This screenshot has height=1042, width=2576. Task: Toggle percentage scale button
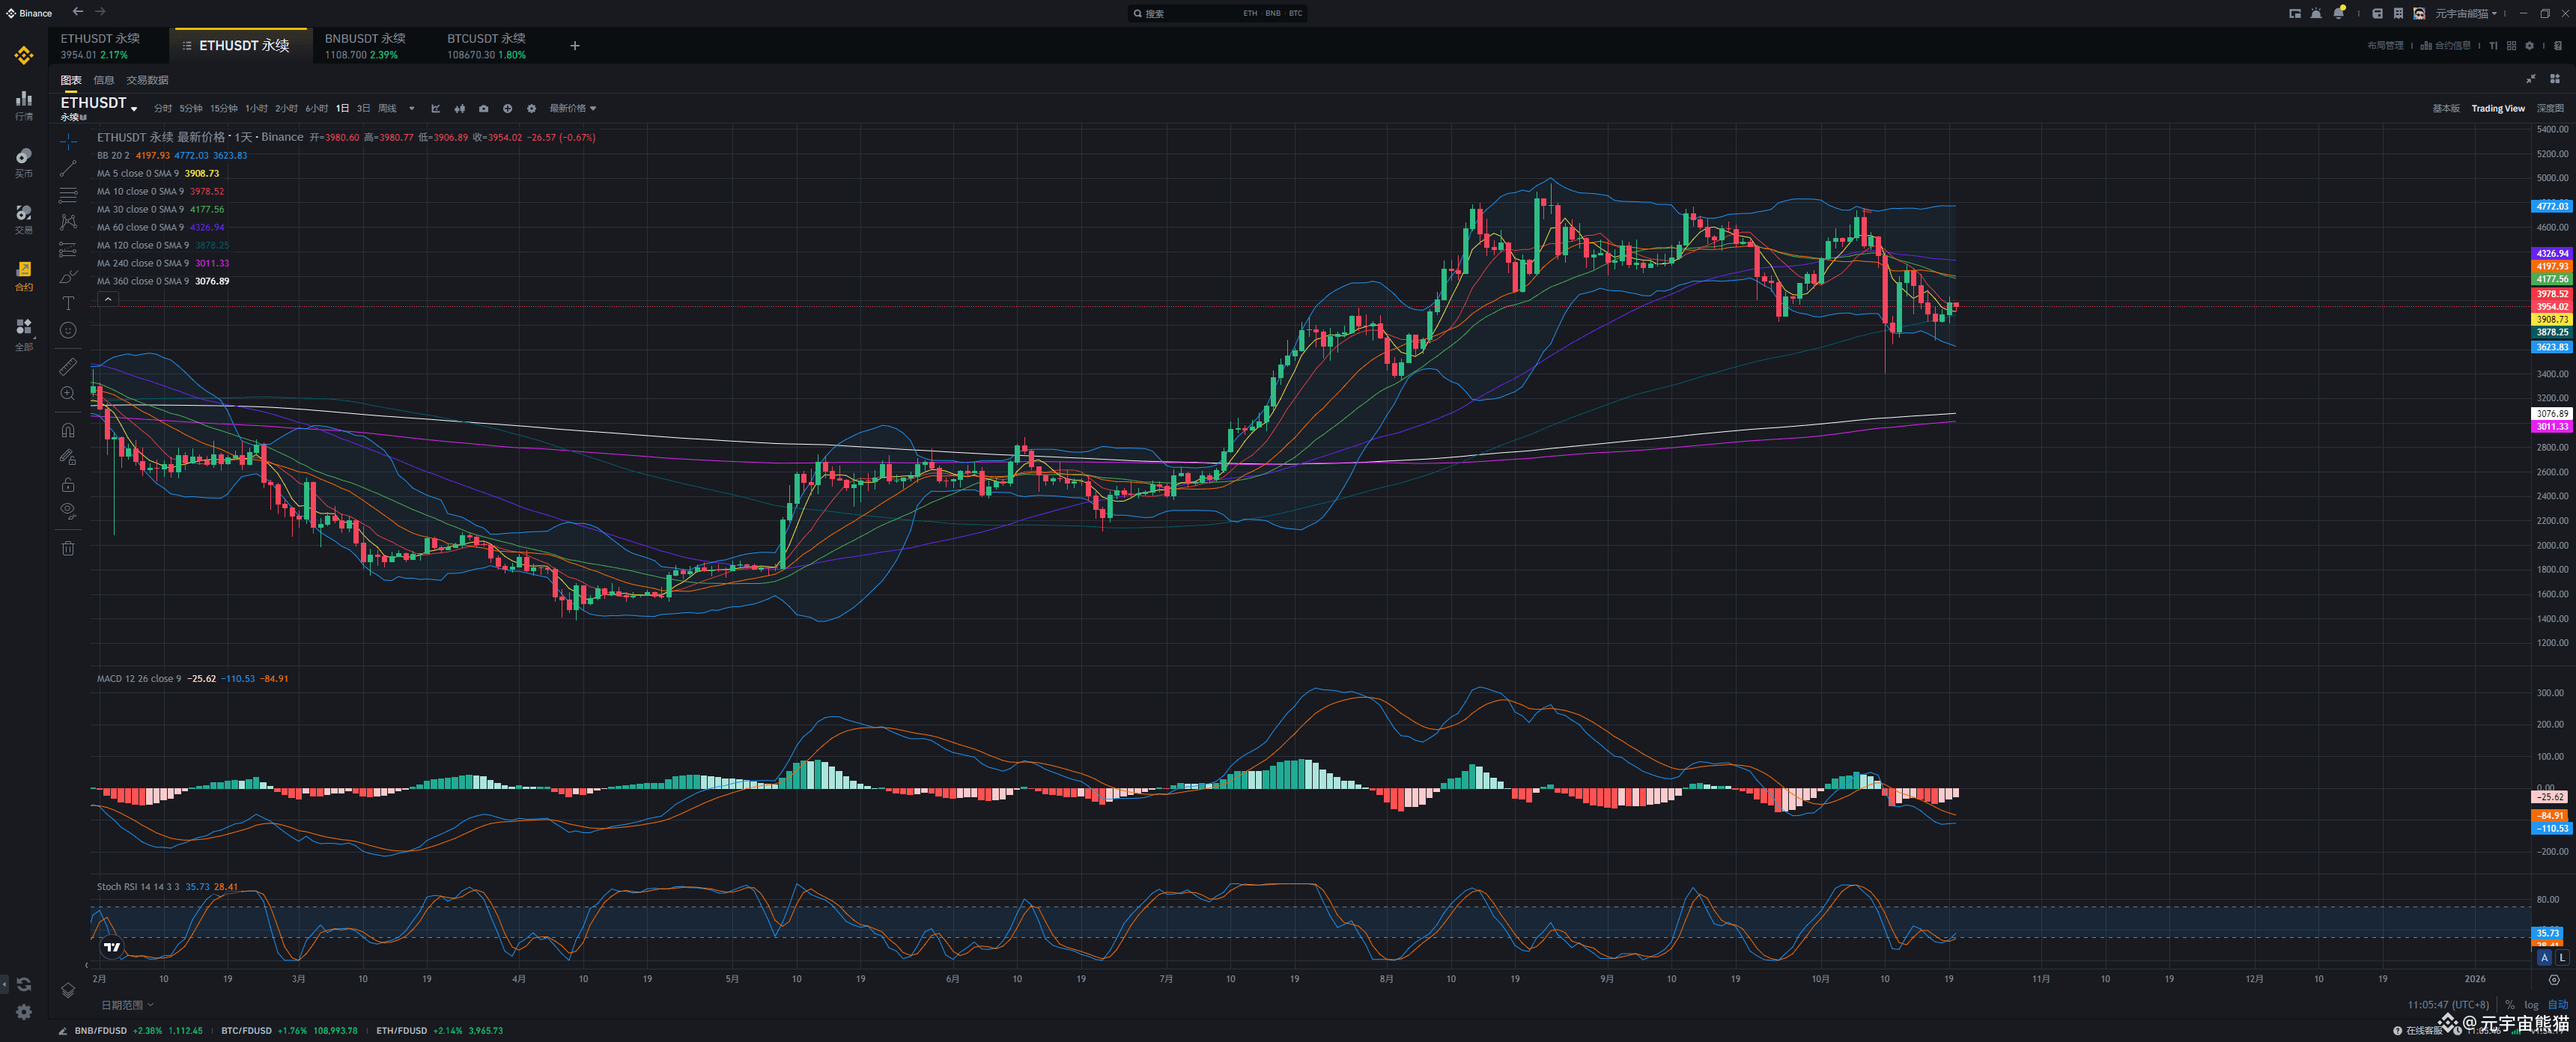2510,1005
